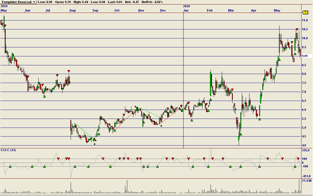The image size is (313, 196).
Task: Click the 2020 year label on time axis
Action: [186, 6]
